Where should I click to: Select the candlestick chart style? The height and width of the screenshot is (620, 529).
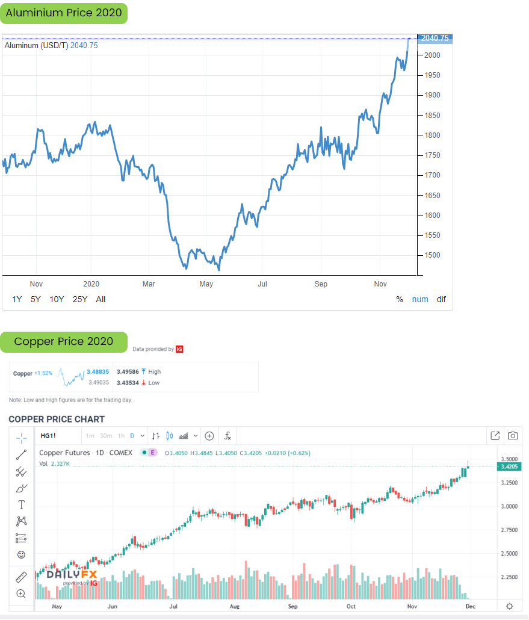[x=169, y=436]
